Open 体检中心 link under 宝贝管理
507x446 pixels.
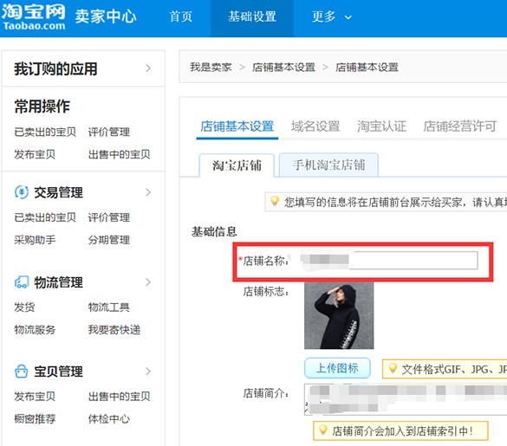(x=109, y=419)
